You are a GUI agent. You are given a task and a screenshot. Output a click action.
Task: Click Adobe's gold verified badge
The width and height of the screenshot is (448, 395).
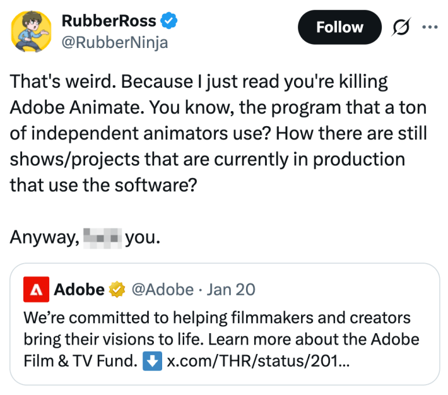117,290
